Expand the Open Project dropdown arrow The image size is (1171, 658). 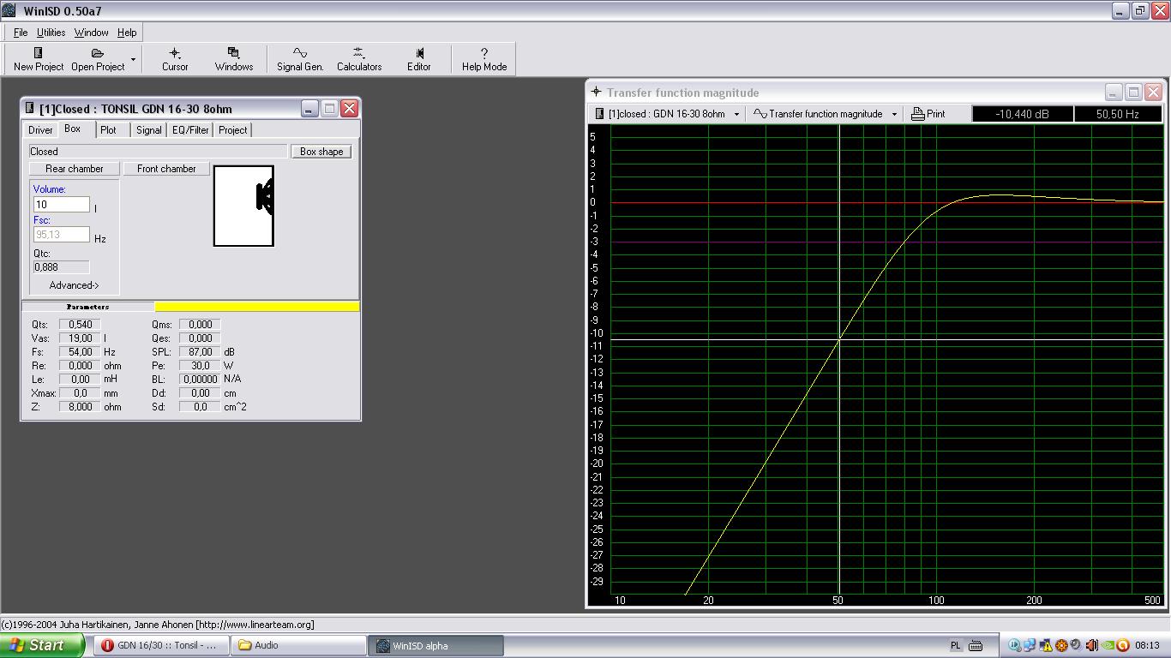point(133,60)
